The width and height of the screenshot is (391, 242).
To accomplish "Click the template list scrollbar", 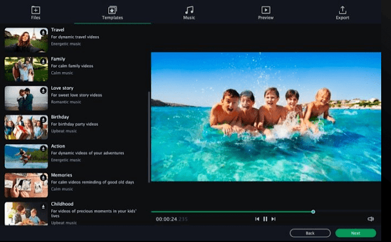I will [x=149, y=137].
